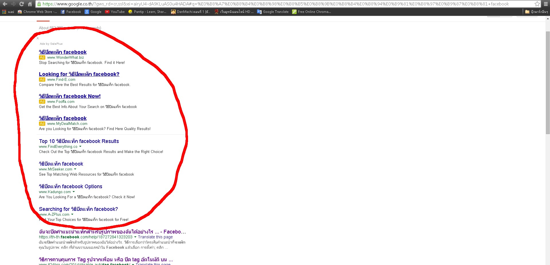Screen dimensions: 550x265
Task: Open the MrSeeker.com result title
Action: 61,164
